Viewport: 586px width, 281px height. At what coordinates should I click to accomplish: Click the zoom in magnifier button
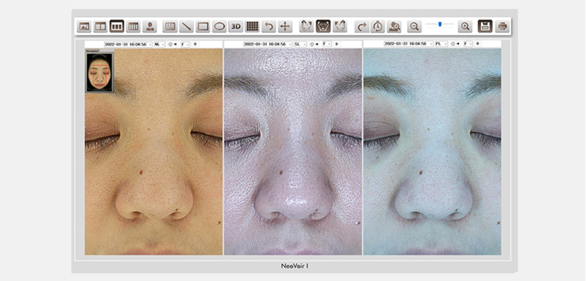click(x=465, y=26)
